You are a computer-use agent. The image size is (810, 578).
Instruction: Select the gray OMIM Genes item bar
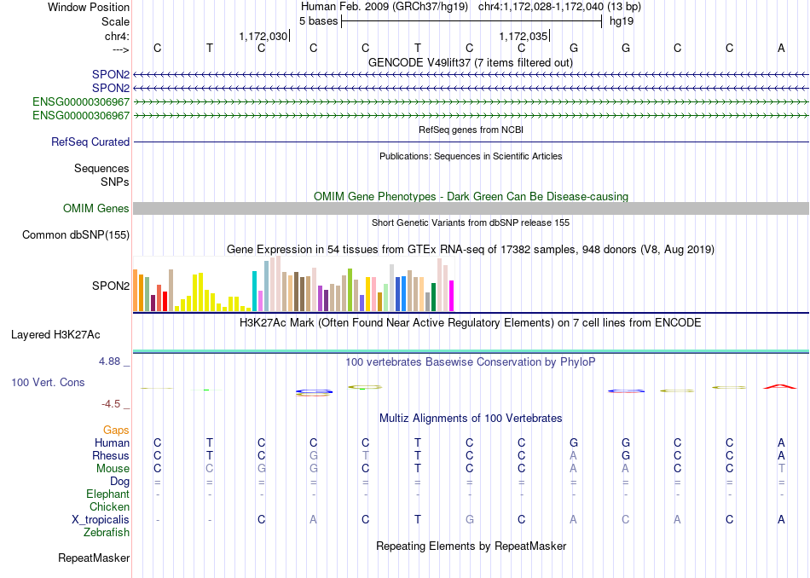tap(471, 208)
